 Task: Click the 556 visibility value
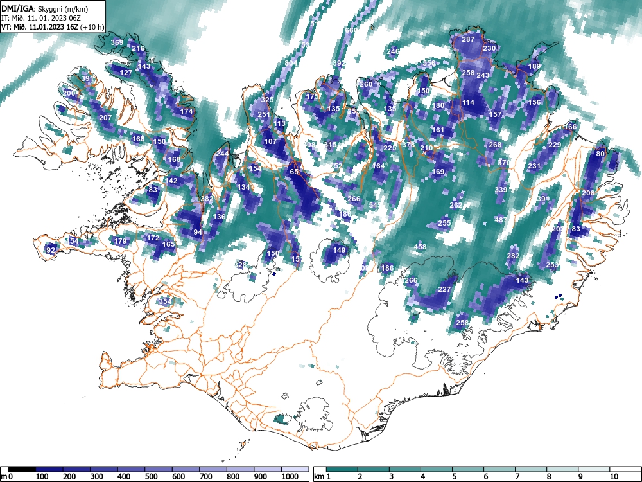click(x=429, y=63)
